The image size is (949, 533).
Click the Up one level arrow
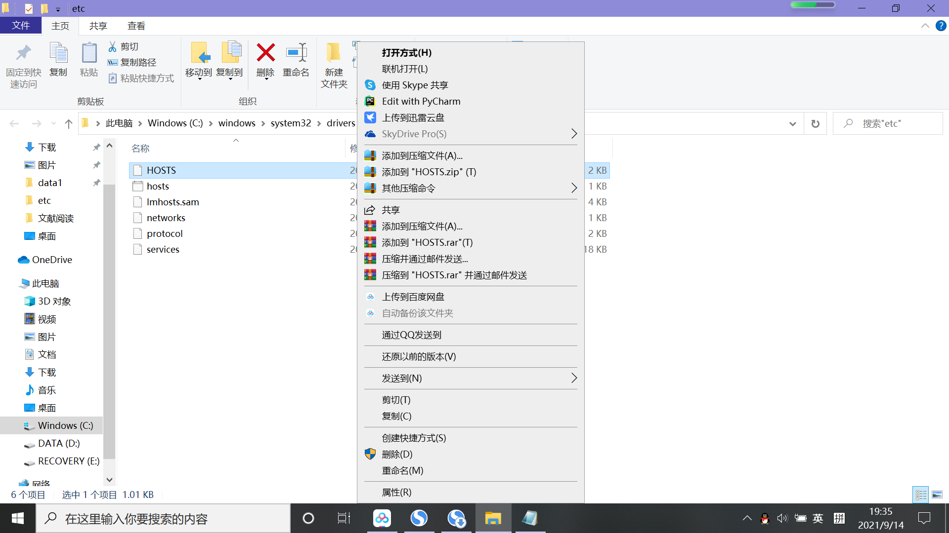point(69,123)
